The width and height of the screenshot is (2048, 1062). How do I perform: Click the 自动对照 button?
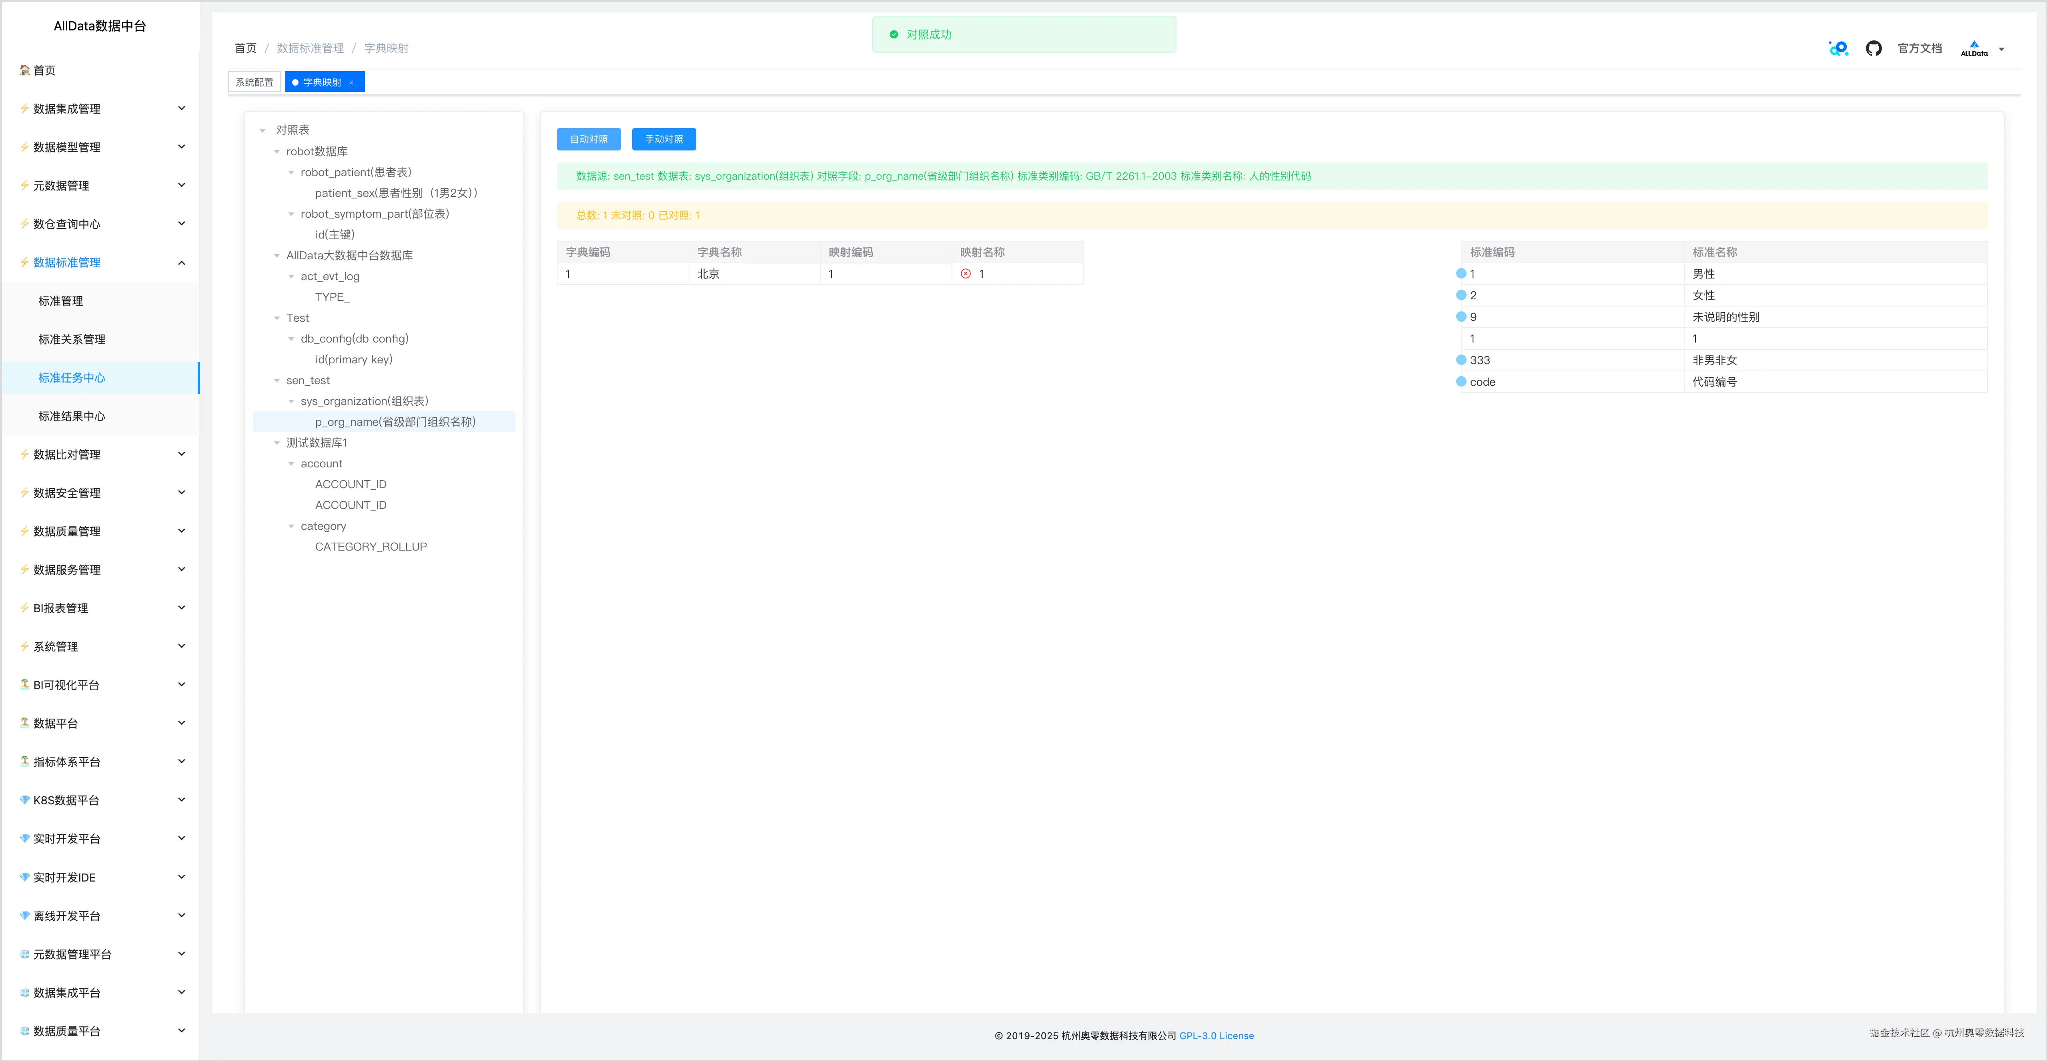point(588,139)
